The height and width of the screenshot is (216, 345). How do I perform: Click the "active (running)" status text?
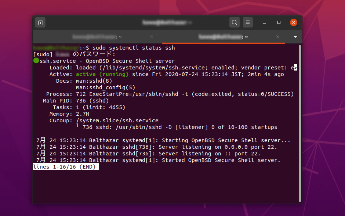[102, 74]
